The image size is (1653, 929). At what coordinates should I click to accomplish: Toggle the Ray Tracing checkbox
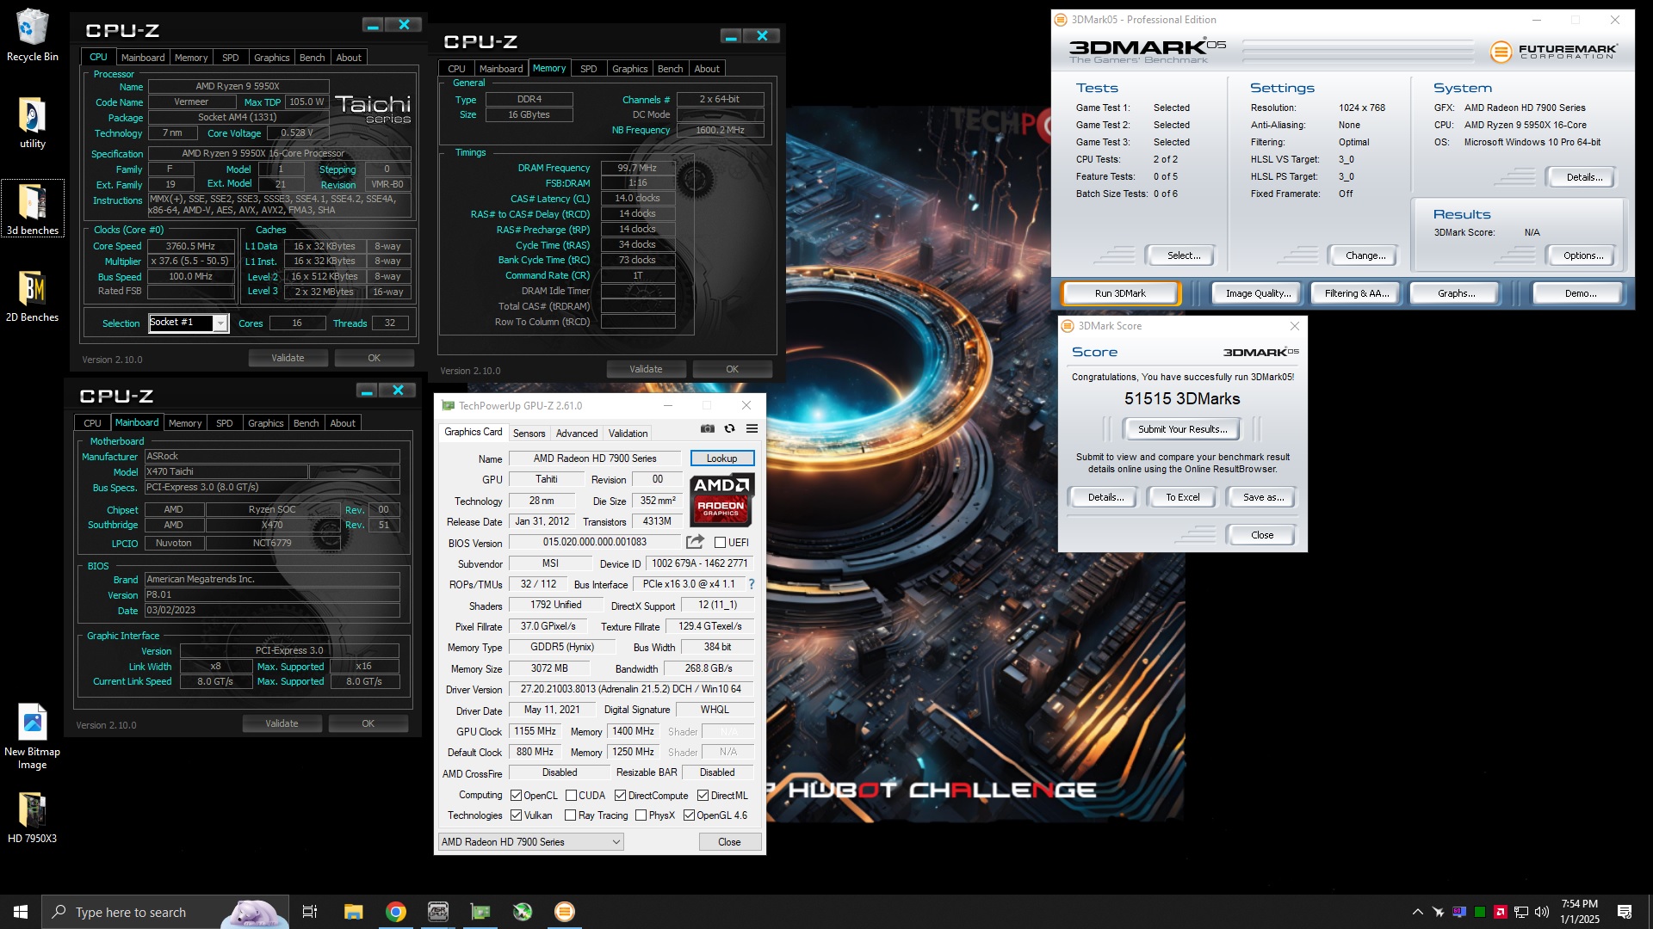pos(570,815)
